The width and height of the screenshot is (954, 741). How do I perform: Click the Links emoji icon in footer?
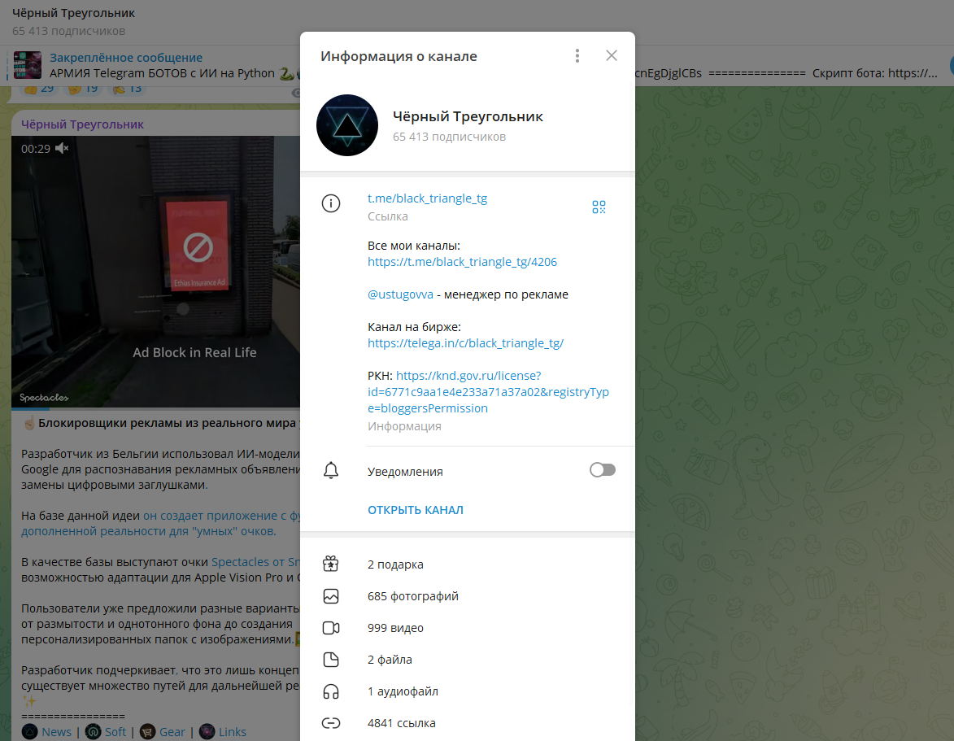coord(207,731)
